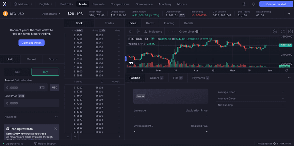Open the Help & Support link
Viewport: 294px width, 146px height.
45,144
